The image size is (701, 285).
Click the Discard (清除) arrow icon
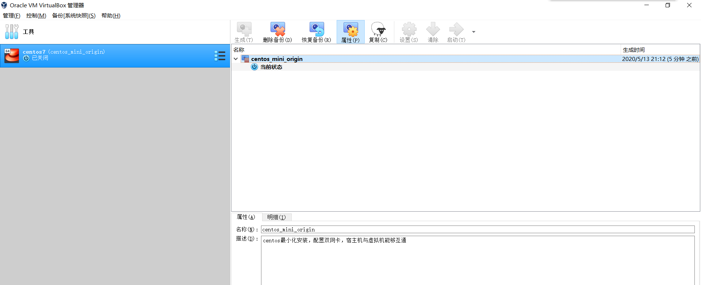point(433,29)
